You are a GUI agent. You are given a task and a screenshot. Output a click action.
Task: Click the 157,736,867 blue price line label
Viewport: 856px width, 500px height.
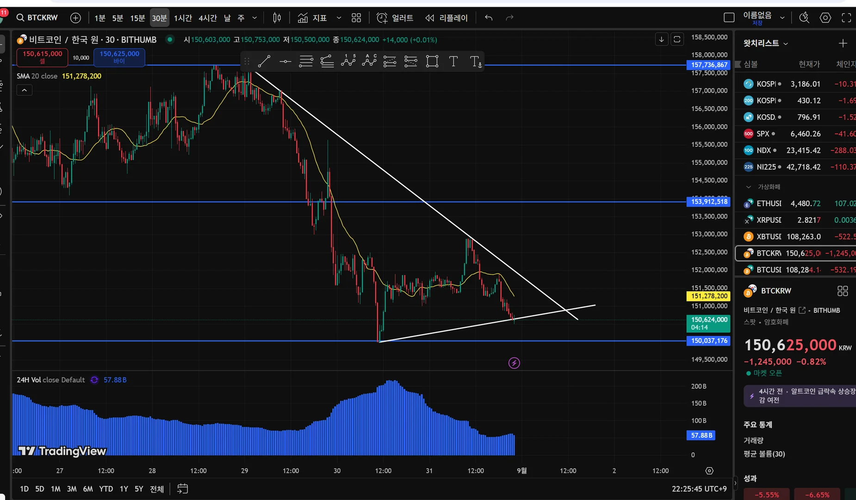(x=709, y=65)
